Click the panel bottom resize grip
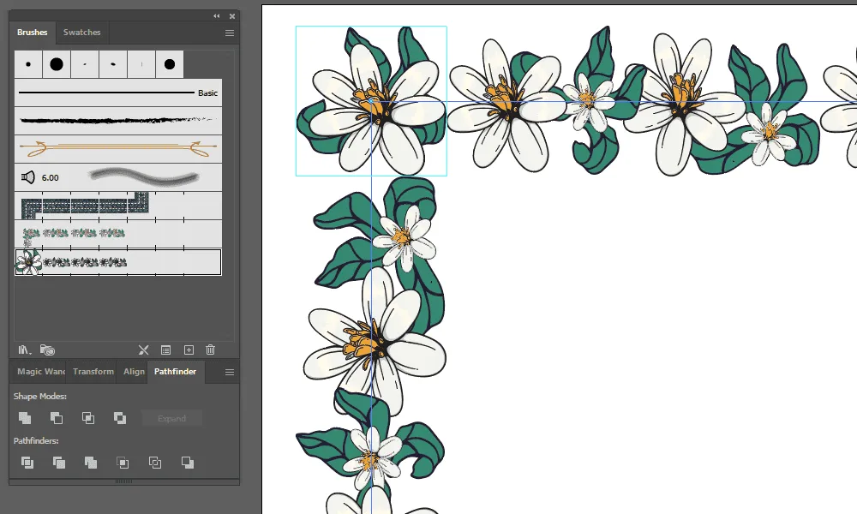Viewport: 857px width, 514px height. [x=124, y=481]
